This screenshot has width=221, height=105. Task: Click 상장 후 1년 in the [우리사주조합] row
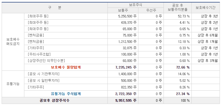click(x=209, y=54)
